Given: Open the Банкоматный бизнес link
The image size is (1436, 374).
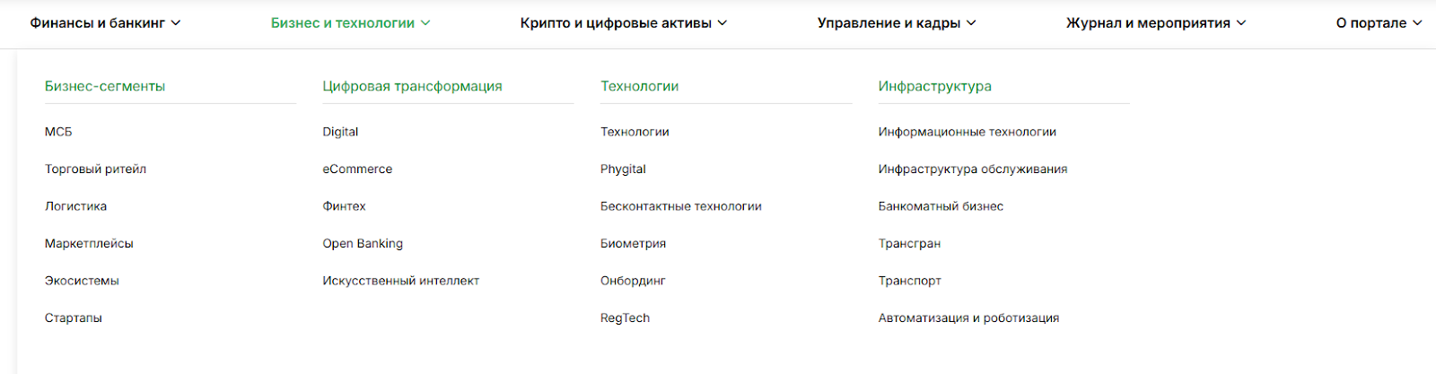Looking at the screenshot, I should tap(941, 206).
